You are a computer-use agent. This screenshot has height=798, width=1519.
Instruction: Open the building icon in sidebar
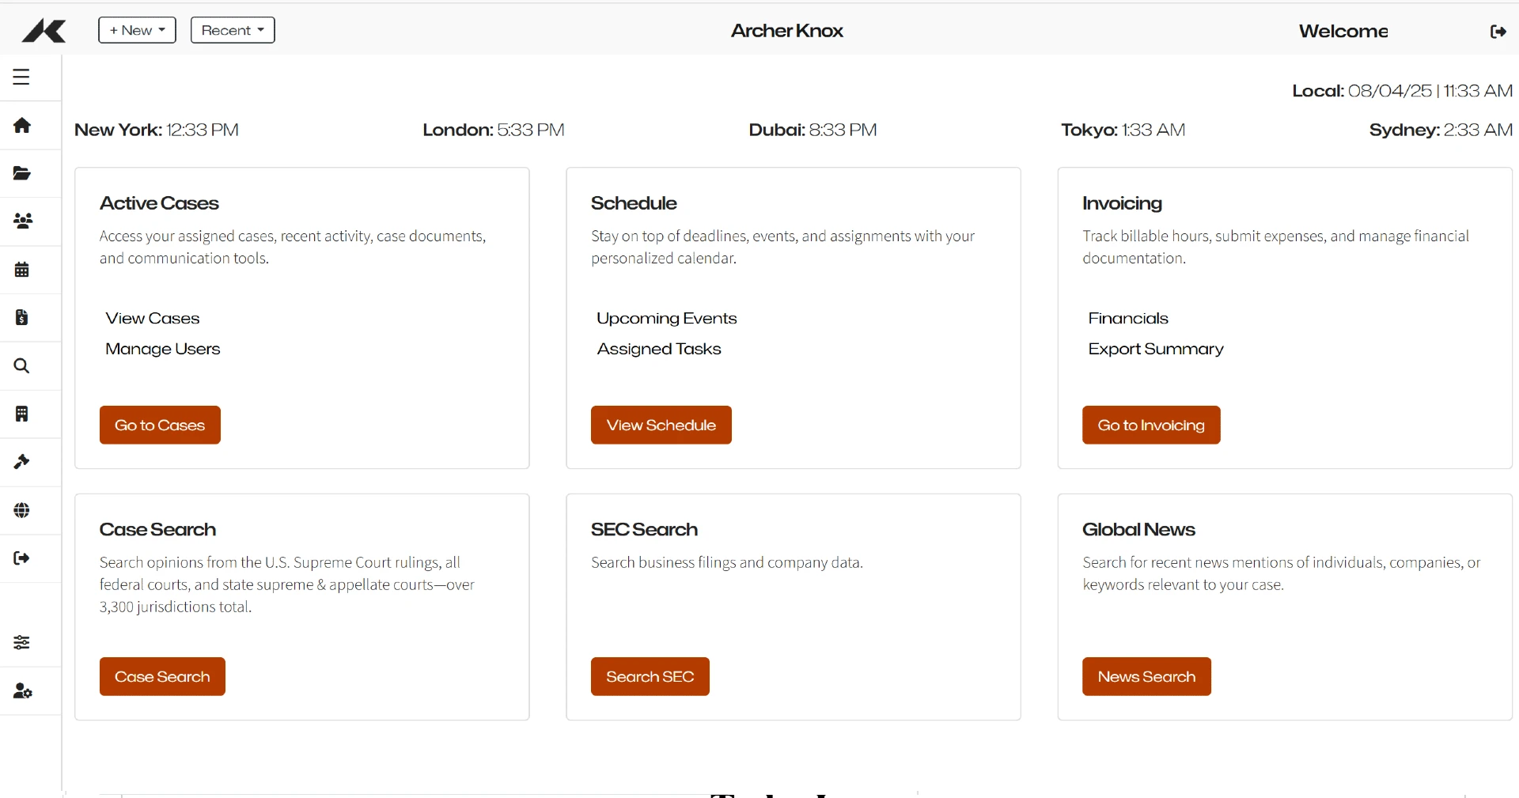point(22,414)
